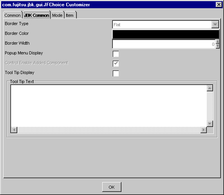
Task: Open the Mode tab
Action: 58,15
